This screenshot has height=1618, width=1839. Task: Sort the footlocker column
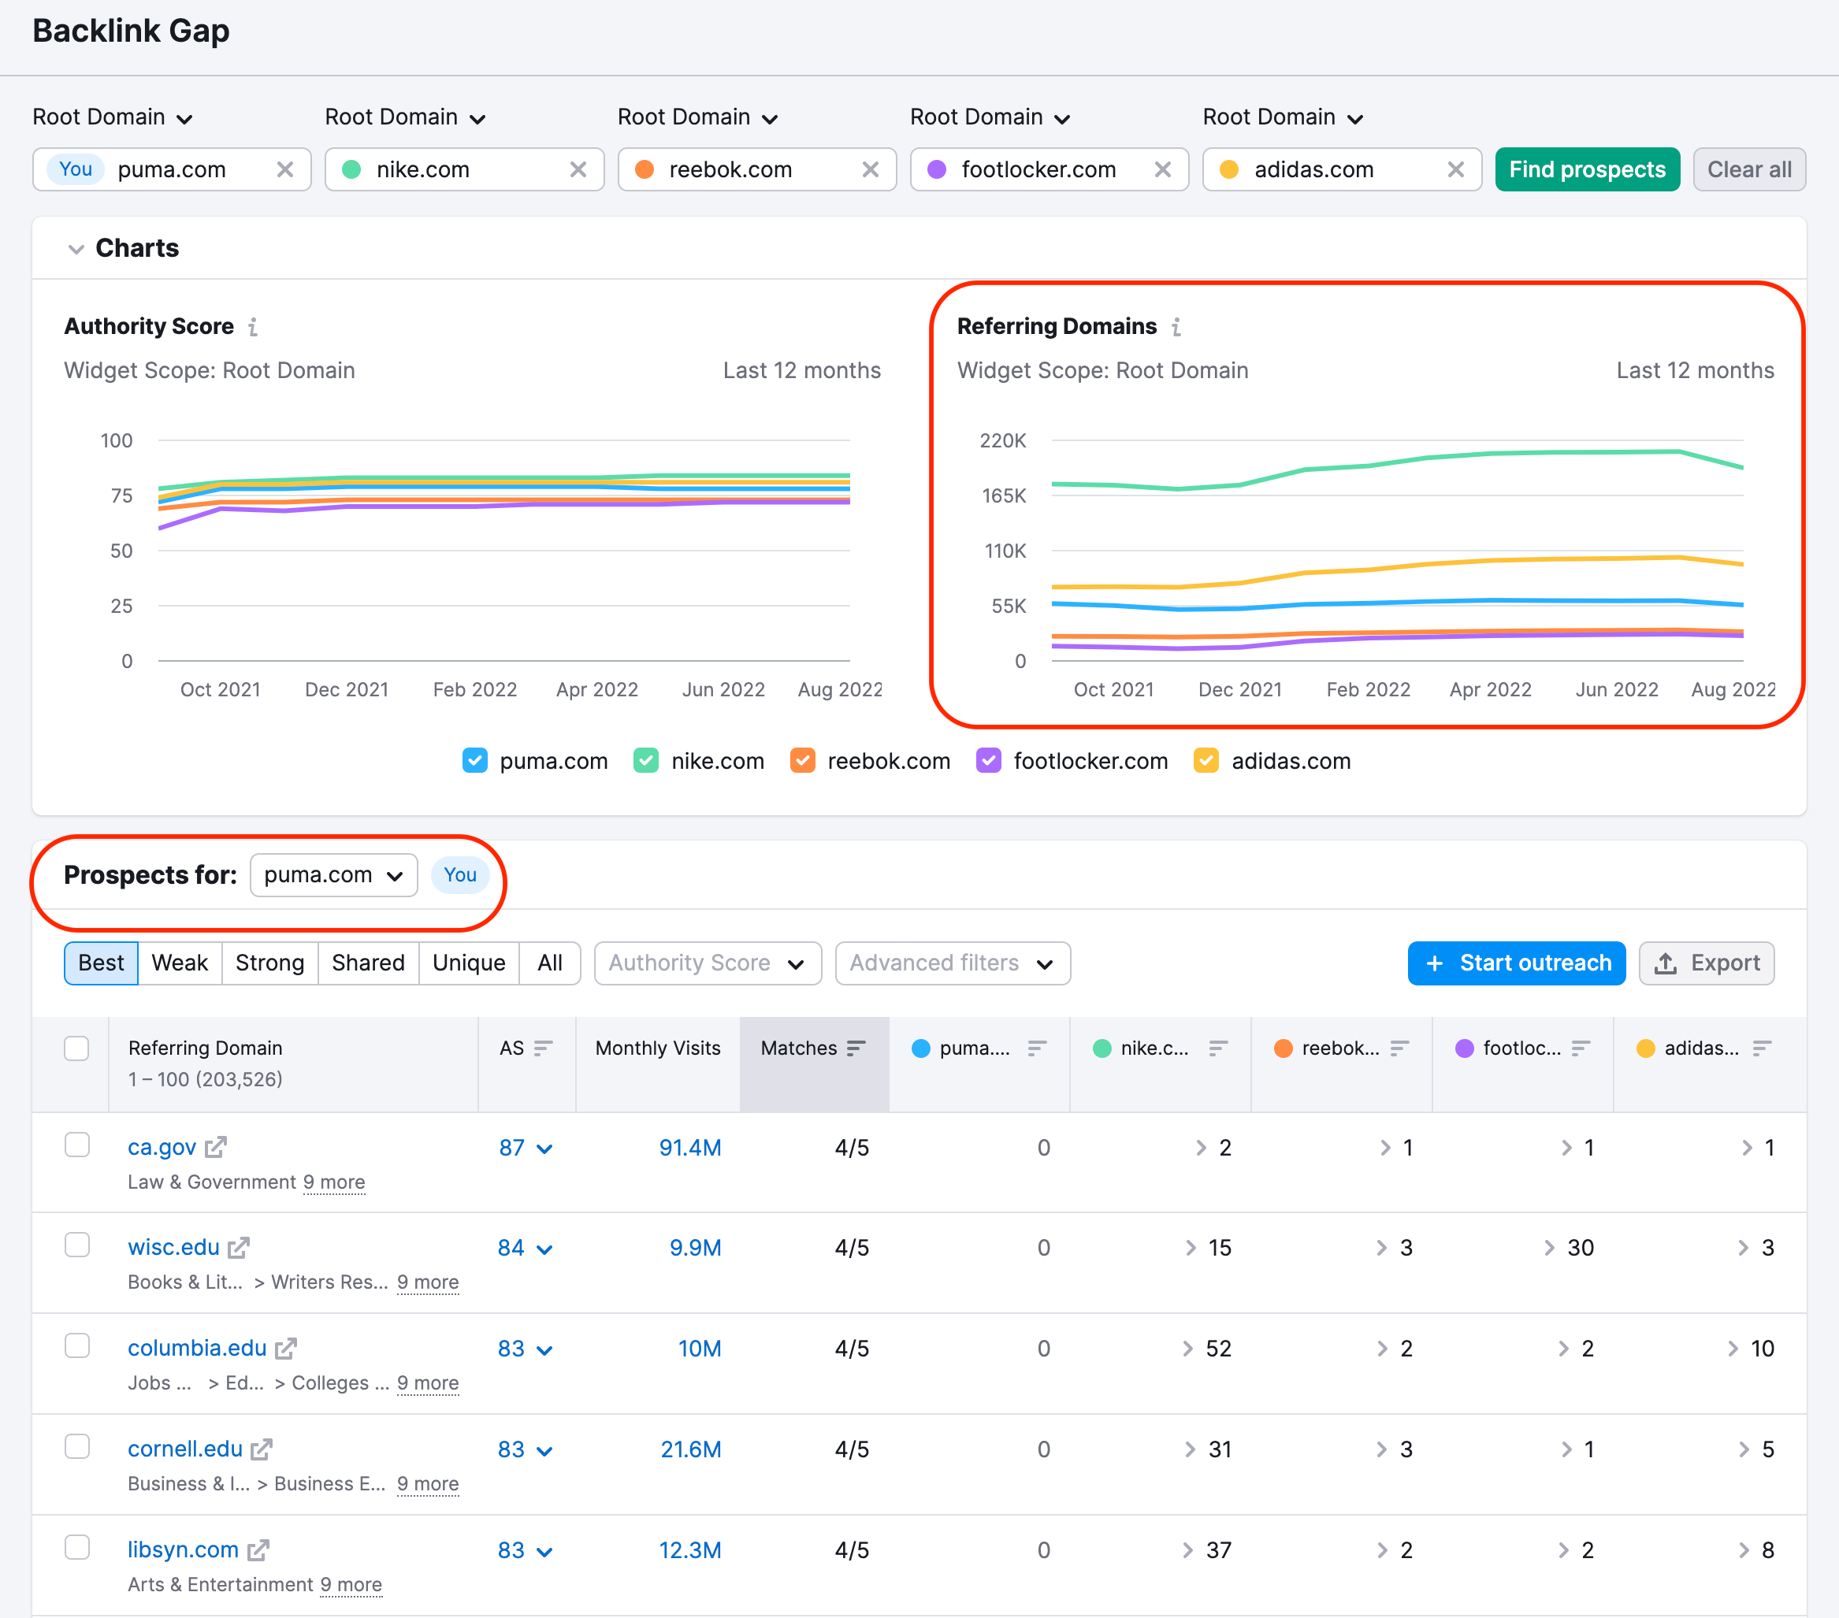1580,1048
